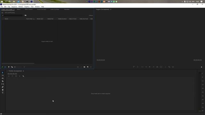Click the Name column header
205x115 pixels.
(x=6, y=19)
